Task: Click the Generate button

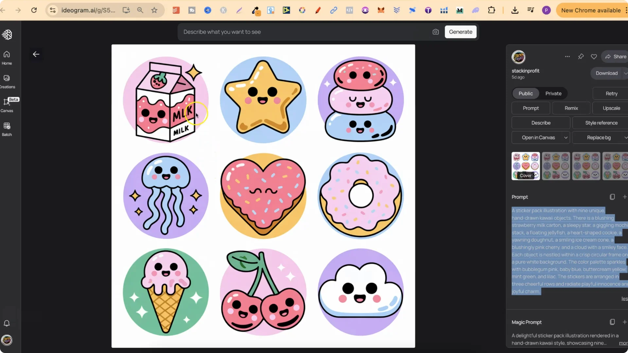Action: [461, 32]
